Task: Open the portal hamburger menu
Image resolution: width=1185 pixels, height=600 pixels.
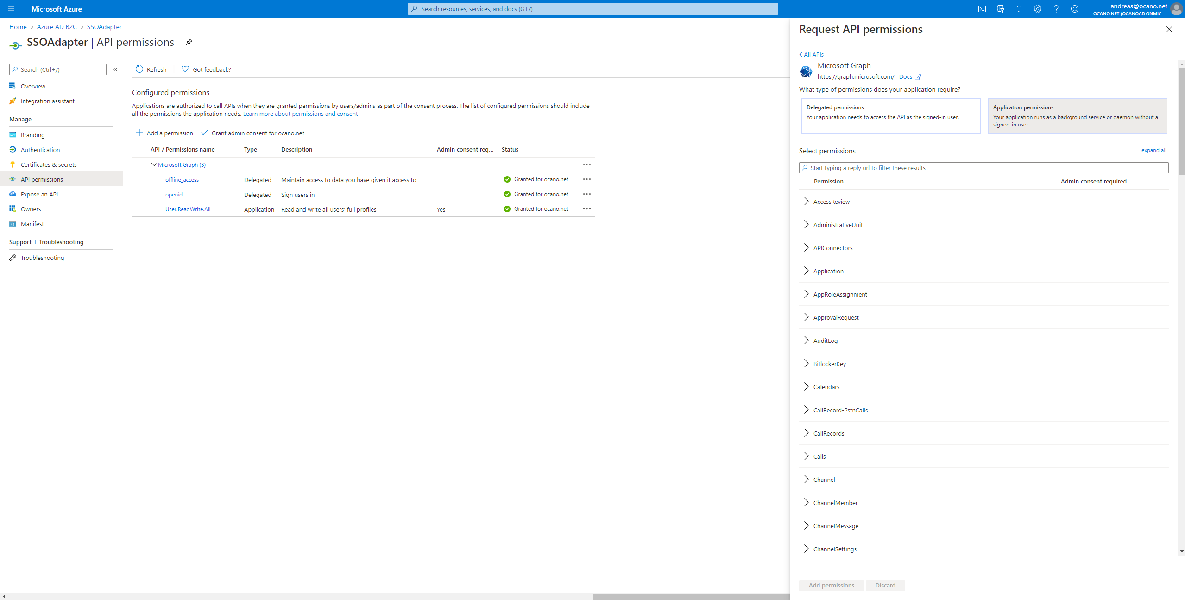Action: coord(11,9)
